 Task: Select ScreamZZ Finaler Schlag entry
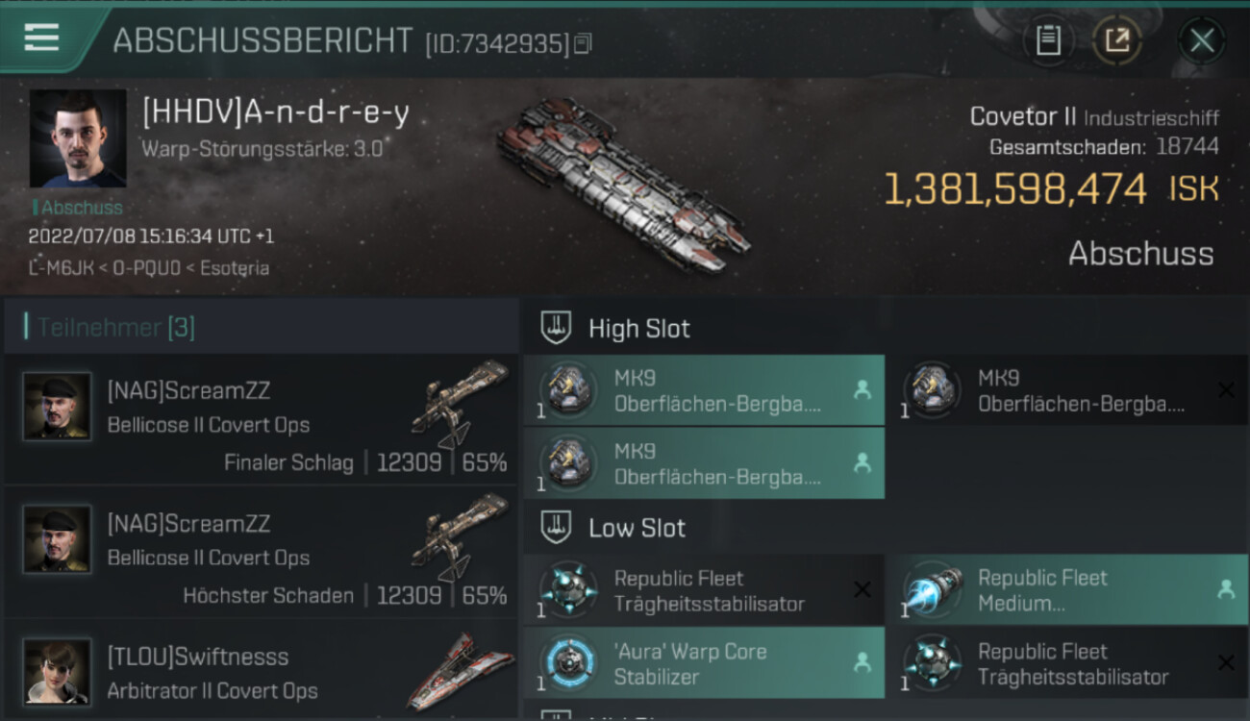(262, 419)
